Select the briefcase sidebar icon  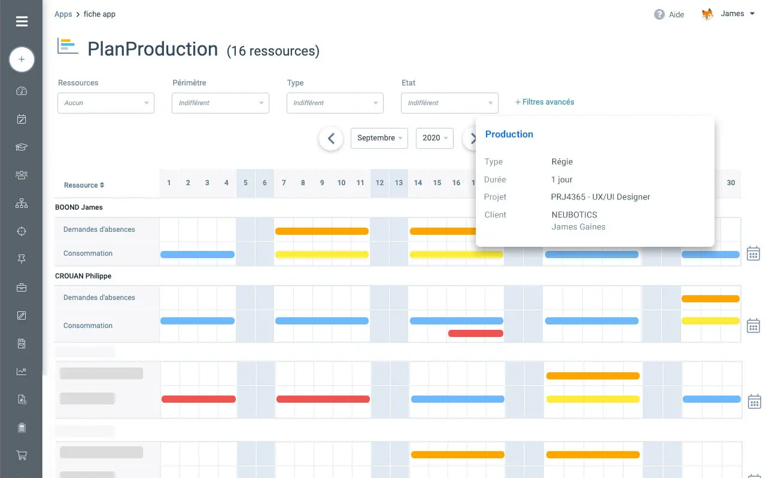(x=22, y=287)
